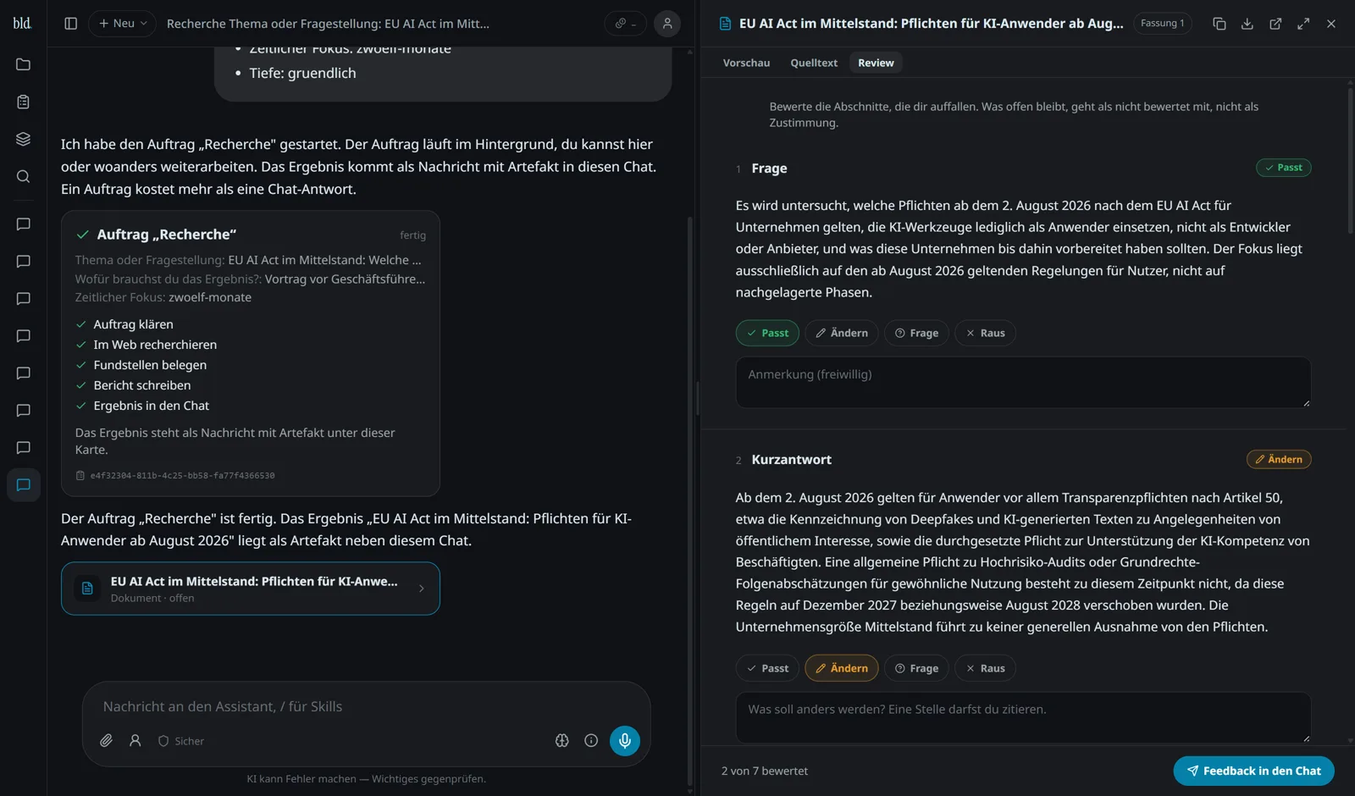Click the fertig status label
Viewport: 1355px width, 796px height.
coord(413,235)
